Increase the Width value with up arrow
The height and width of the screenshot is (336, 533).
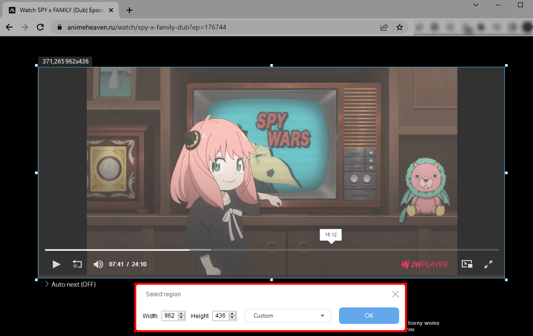point(181,313)
